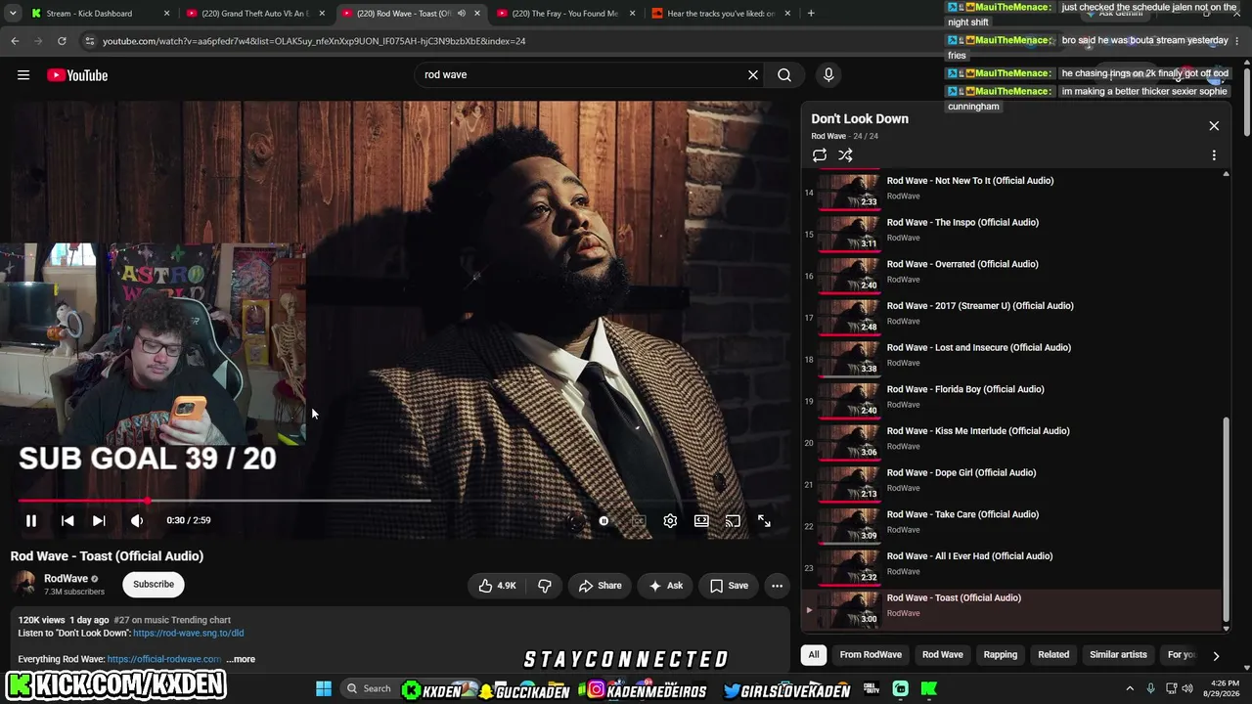
Task: Select the 'Related' filter chip
Action: pyautogui.click(x=1053, y=655)
